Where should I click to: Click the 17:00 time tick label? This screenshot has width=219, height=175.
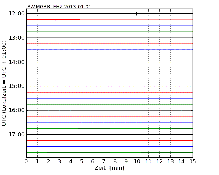tap(17, 135)
